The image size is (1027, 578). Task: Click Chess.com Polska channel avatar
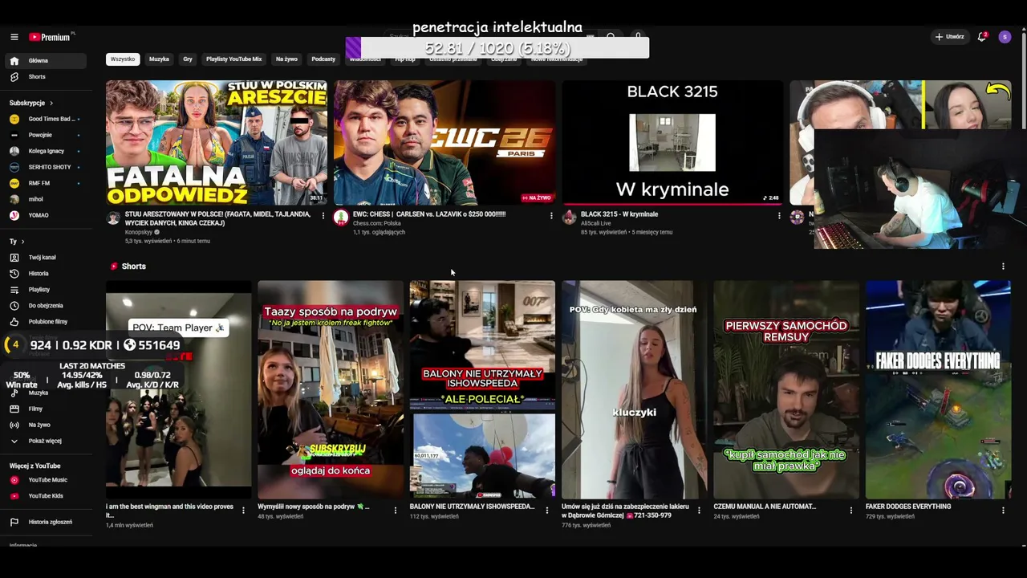tap(341, 218)
